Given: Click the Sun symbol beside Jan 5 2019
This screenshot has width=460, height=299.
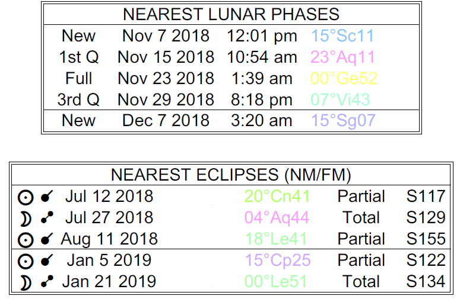Looking at the screenshot, I should (26, 261).
